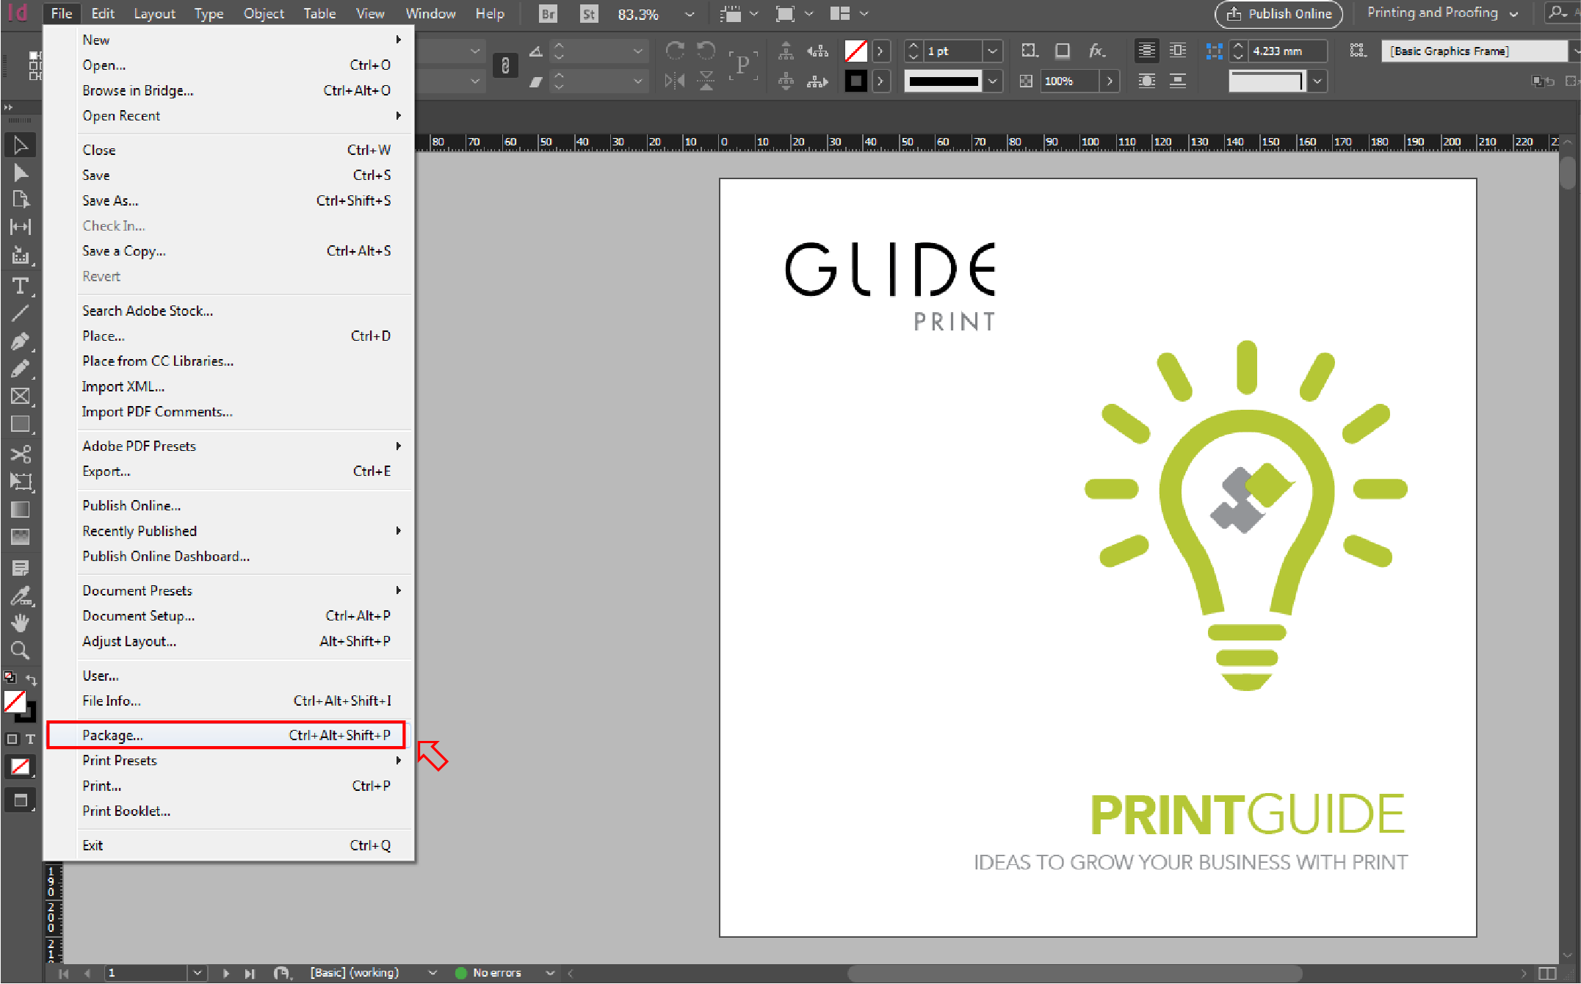1581x984 pixels.
Task: Select the Note tool
Action: 21,568
